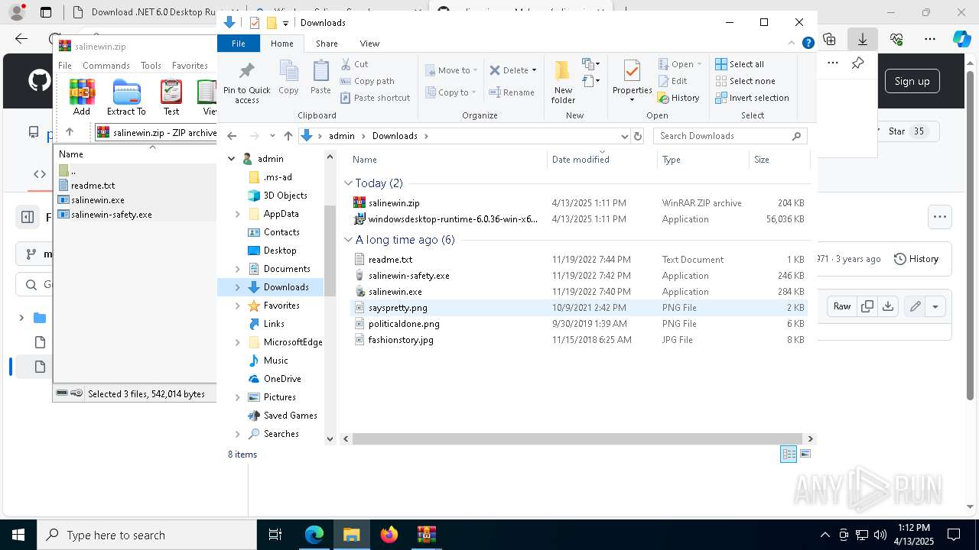The height and width of the screenshot is (550, 979).
Task: Click the browser downloads icon
Action: point(863,39)
